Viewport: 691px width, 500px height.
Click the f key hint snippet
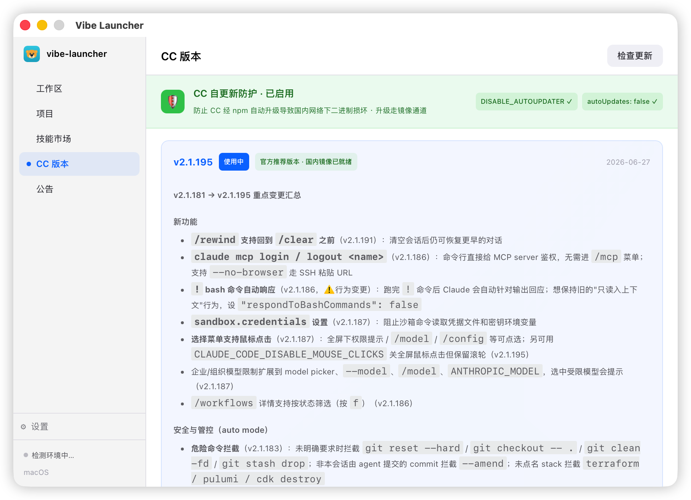pos(355,403)
